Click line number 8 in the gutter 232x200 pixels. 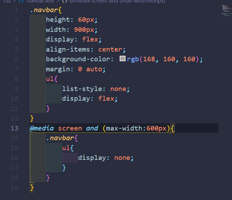pyautogui.click(x=17, y=79)
